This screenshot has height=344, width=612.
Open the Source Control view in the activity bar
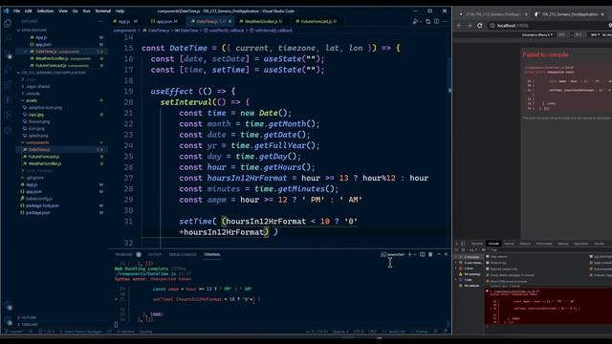click(x=8, y=54)
